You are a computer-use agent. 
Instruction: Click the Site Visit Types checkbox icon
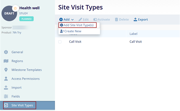tap(6, 105)
